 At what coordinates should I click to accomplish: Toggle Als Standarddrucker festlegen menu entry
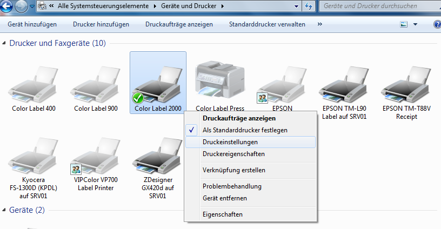tap(250, 130)
